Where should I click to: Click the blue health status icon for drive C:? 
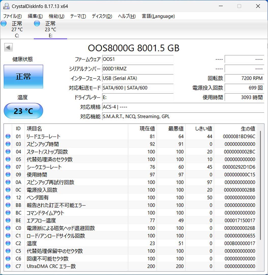(x=4, y=23)
